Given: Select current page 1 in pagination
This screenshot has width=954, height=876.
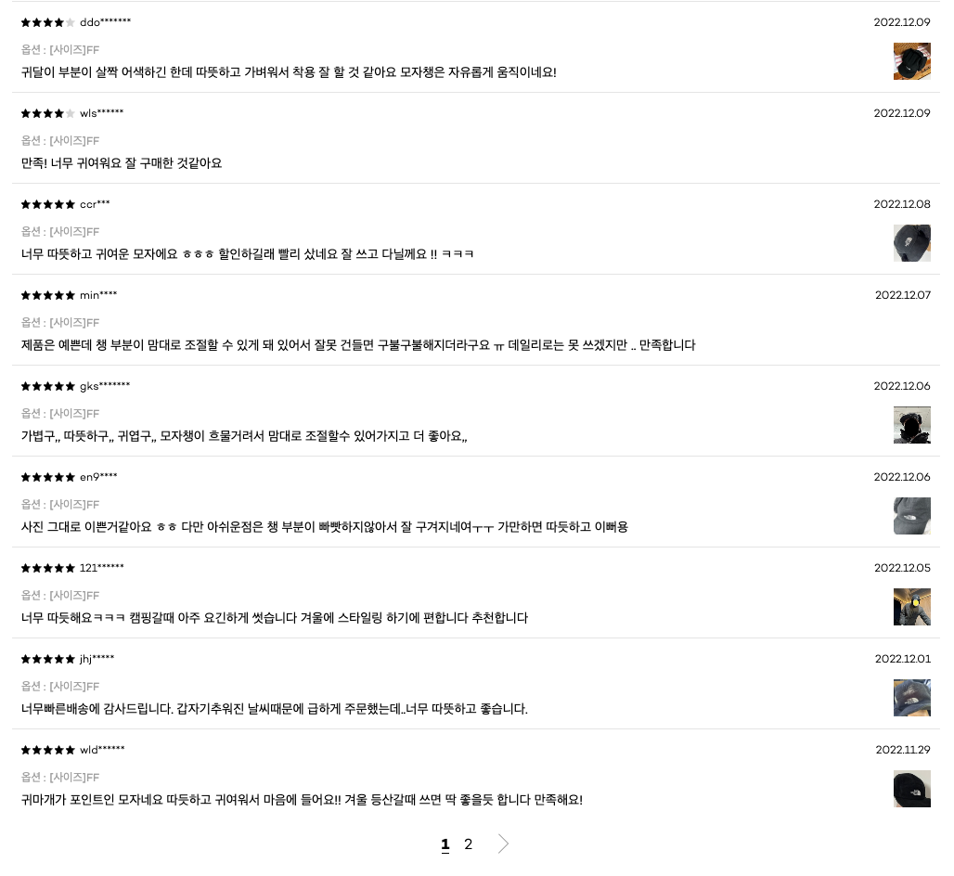Looking at the screenshot, I should pos(445,844).
